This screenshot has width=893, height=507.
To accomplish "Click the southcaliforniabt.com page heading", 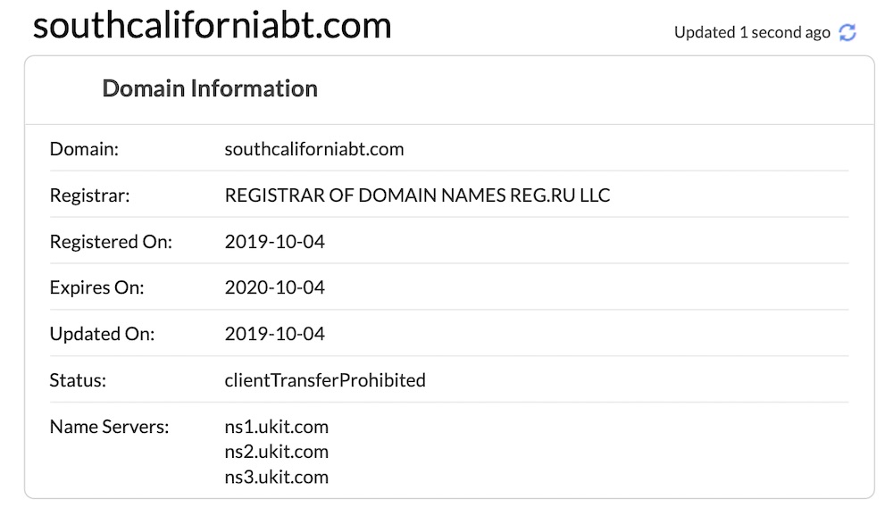I will coord(212,25).
